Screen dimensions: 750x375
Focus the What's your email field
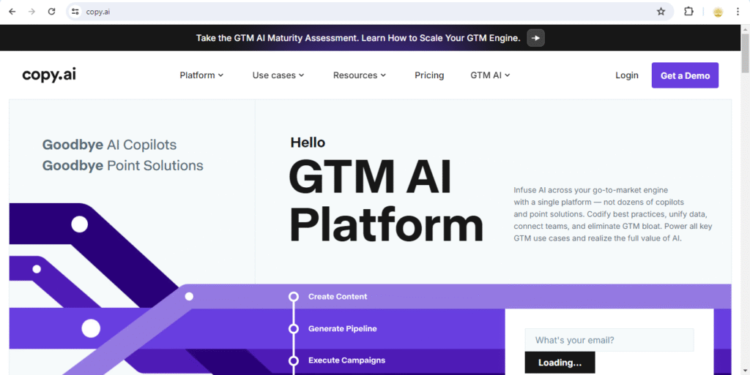[x=609, y=340]
